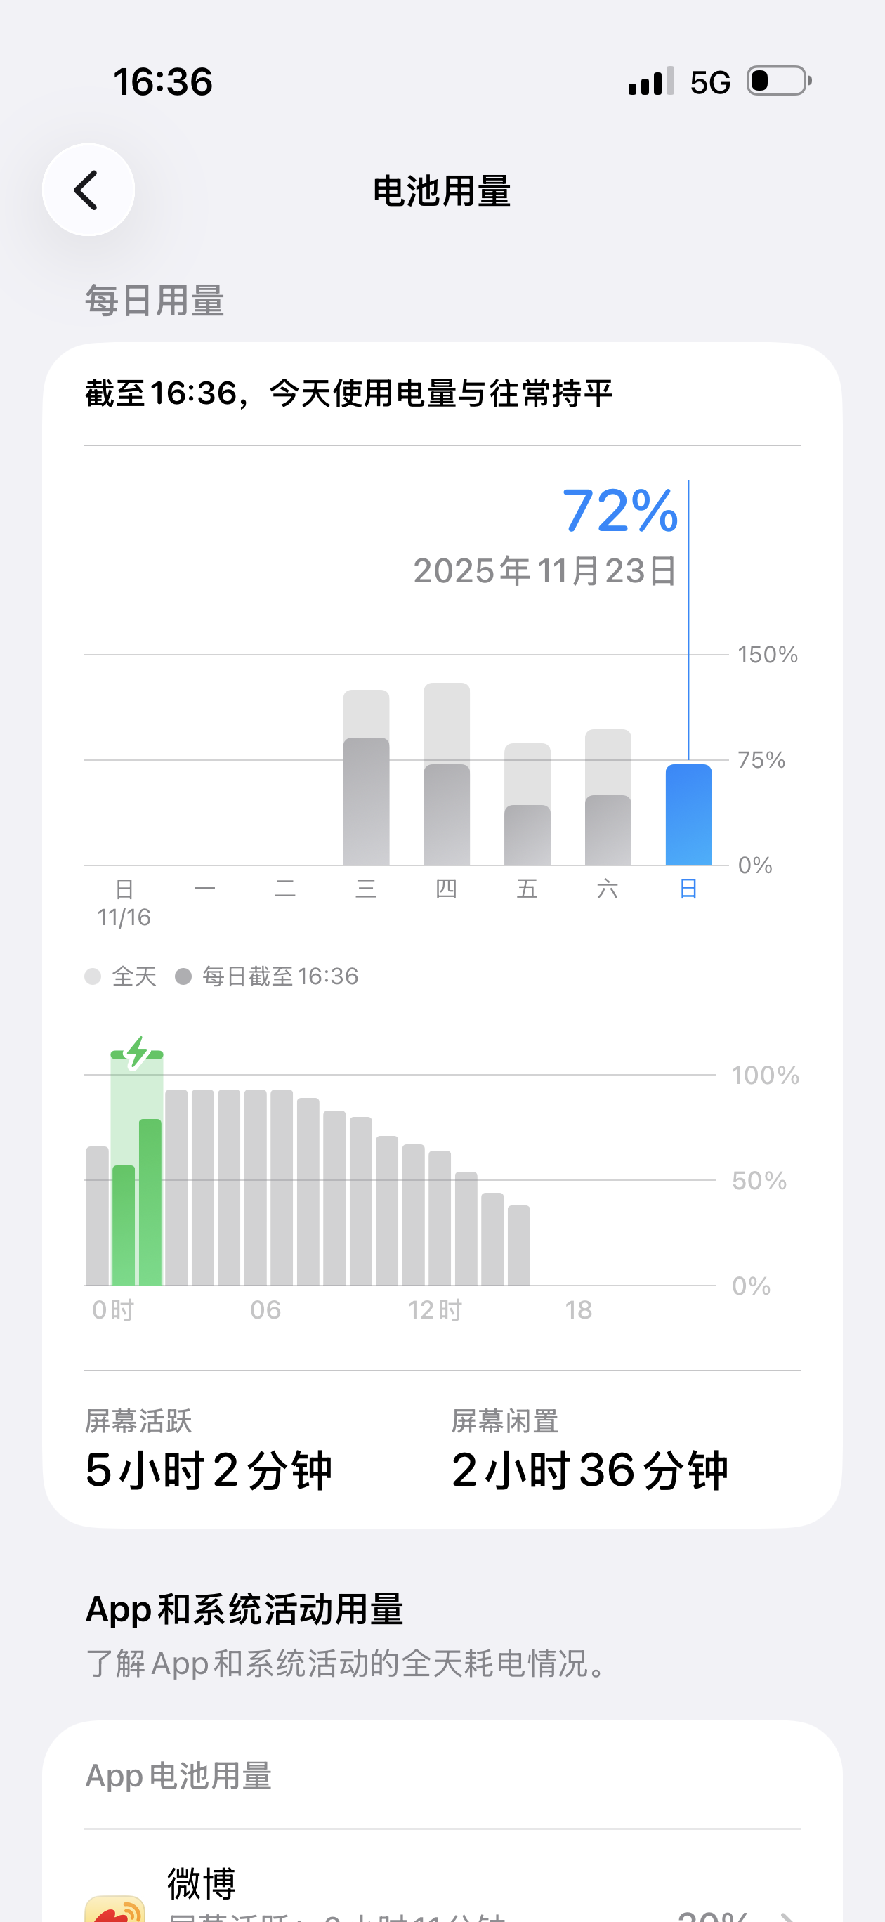Tap the battery icon in status bar
Screen dimensions: 885x1922
pyautogui.click(x=778, y=81)
